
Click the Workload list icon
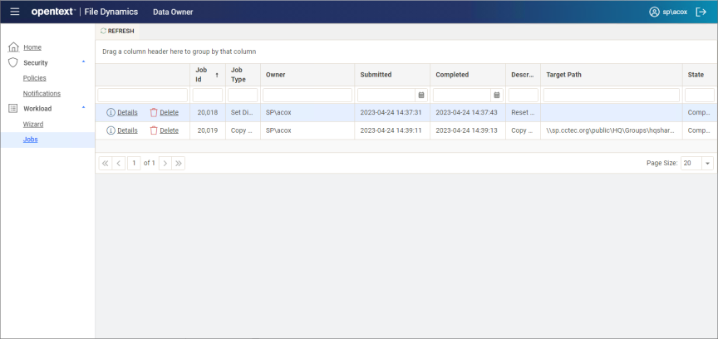pos(13,109)
